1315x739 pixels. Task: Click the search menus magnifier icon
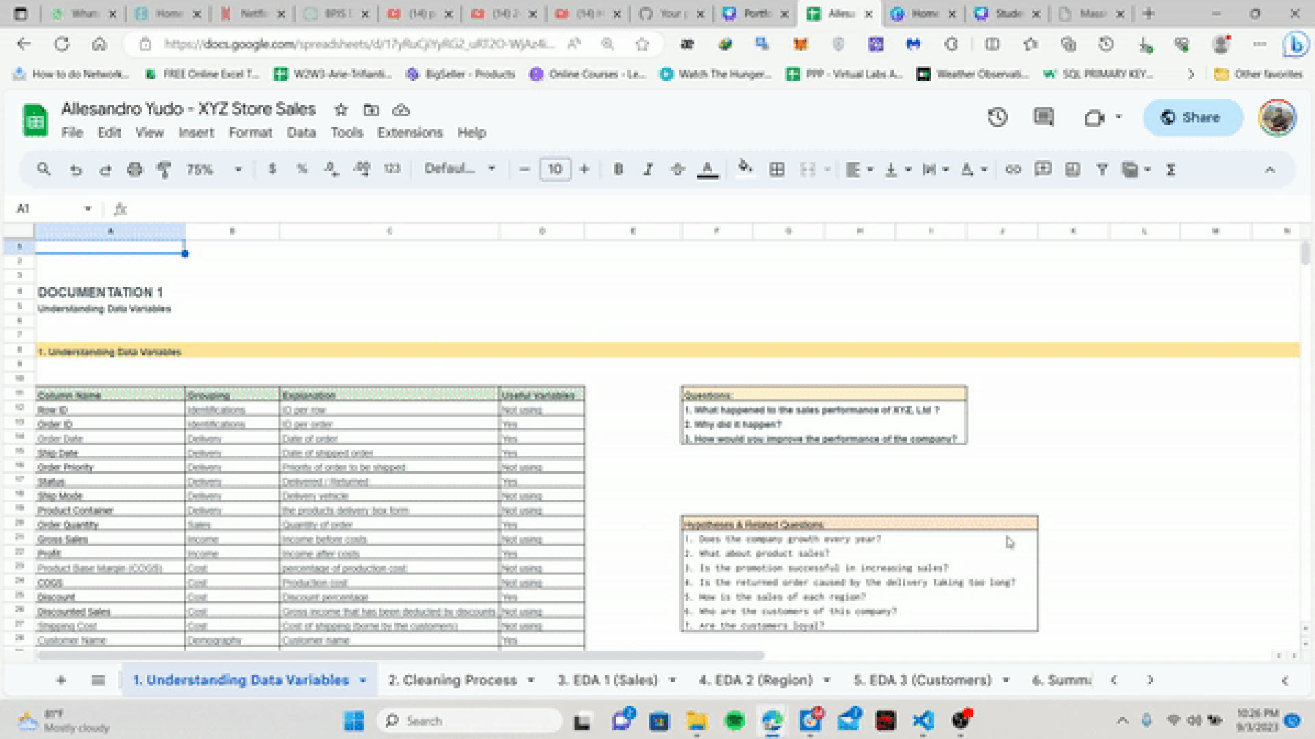(44, 169)
